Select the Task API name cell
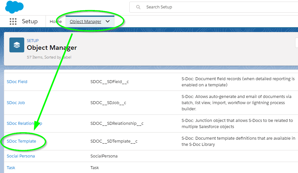This screenshot has height=173, width=298. click(x=95, y=168)
